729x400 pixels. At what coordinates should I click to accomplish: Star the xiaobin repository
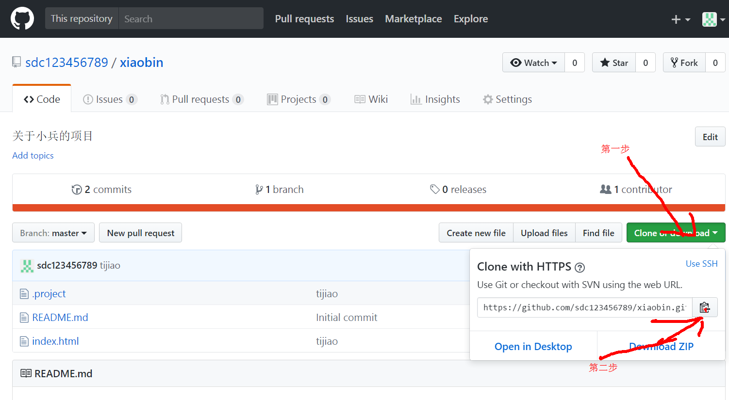tap(614, 63)
